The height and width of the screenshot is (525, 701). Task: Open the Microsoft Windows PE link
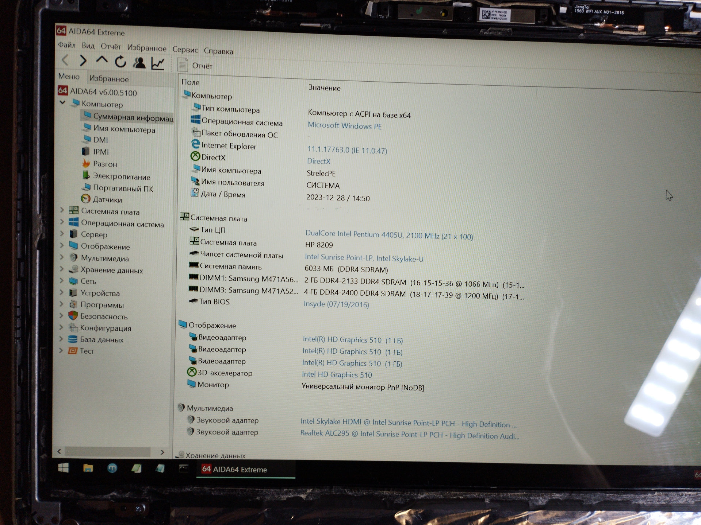(x=345, y=126)
